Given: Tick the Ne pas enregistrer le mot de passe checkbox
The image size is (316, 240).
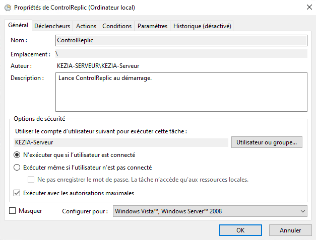Looking at the screenshot, I should pos(31,180).
